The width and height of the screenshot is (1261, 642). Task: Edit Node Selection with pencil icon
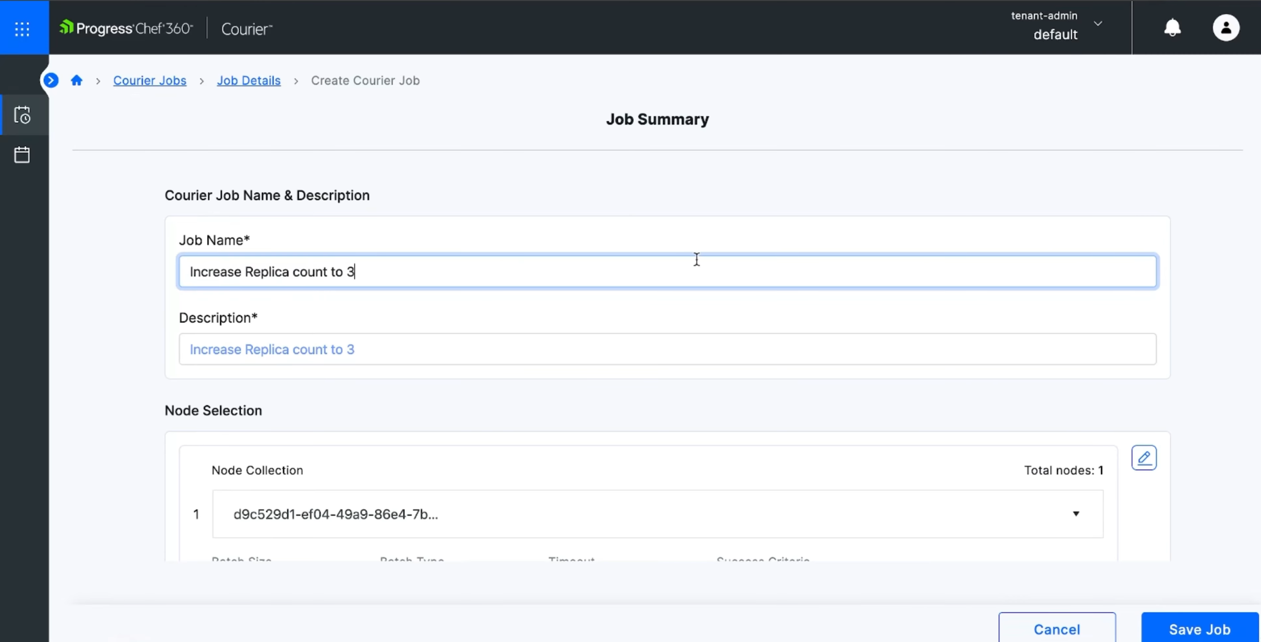[x=1144, y=458]
